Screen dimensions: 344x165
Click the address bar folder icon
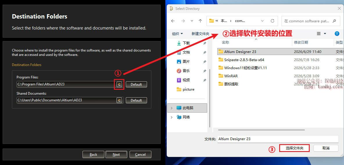(x=211, y=21)
